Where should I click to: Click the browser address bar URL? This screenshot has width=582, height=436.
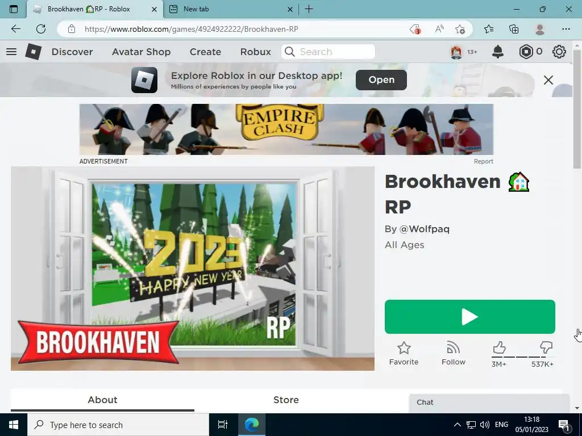(x=191, y=29)
